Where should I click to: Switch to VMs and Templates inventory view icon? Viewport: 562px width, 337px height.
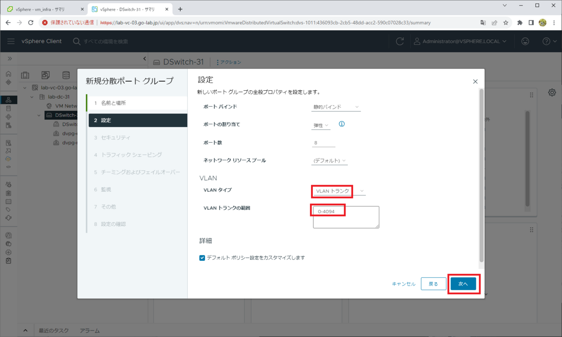coord(45,75)
